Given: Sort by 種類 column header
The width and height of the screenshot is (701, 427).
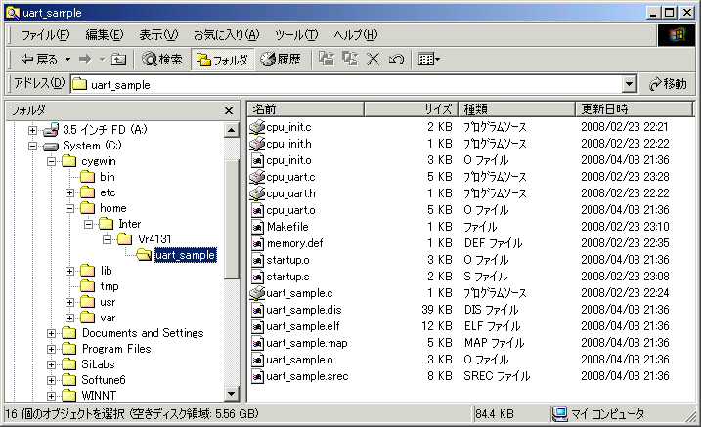Looking at the screenshot, I should [516, 108].
